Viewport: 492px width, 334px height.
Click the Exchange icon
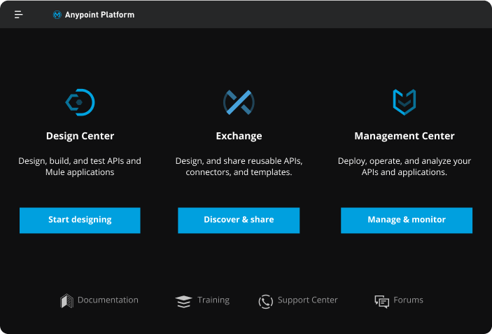(239, 102)
